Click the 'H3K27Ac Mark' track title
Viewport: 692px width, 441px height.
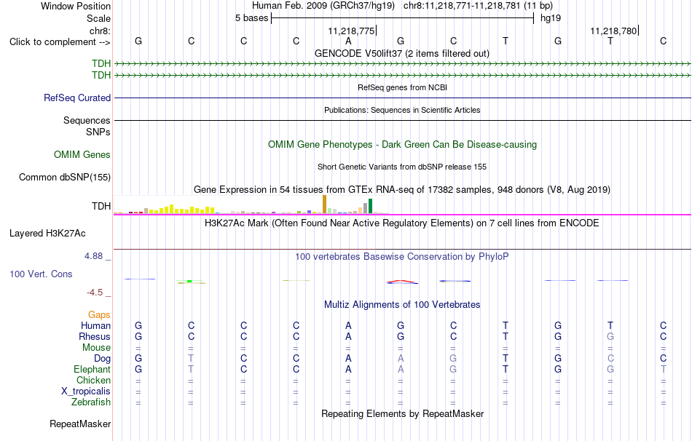[x=402, y=223]
